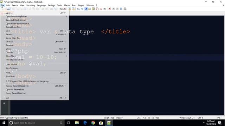Show hidden tray icons chevron
This screenshot has width=225, height=126.
click(204, 123)
